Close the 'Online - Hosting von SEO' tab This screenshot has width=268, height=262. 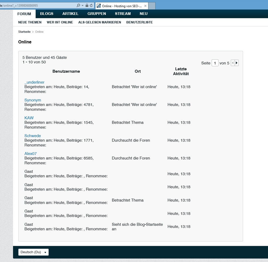point(145,6)
